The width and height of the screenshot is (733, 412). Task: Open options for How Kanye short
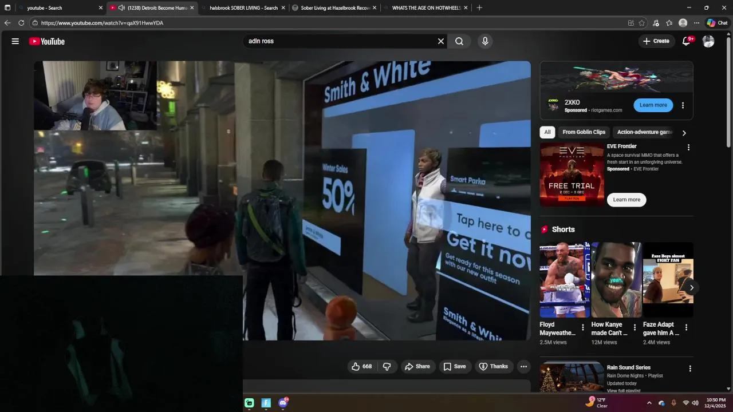[x=635, y=328]
